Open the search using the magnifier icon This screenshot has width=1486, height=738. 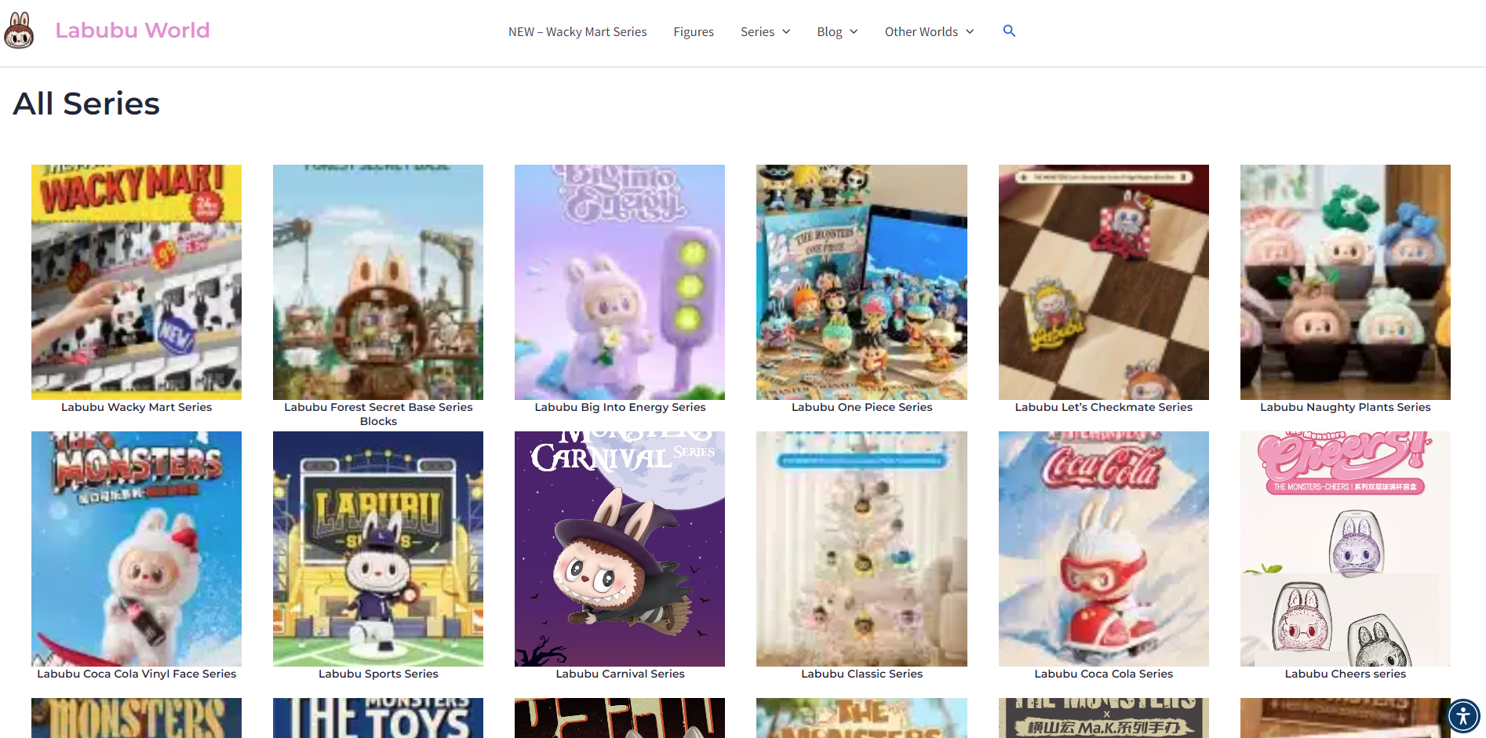(1009, 31)
